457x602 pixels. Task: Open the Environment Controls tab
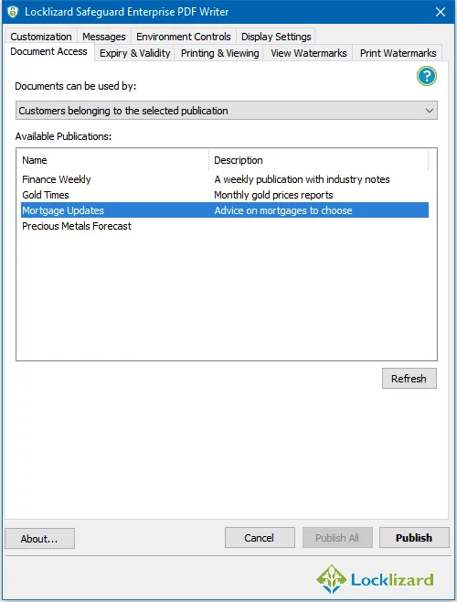[x=184, y=37]
